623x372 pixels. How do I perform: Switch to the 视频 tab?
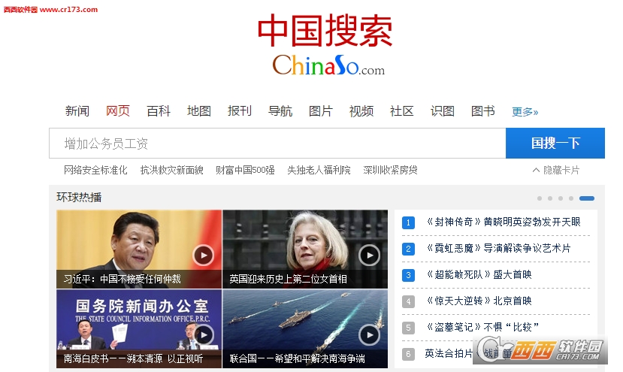pyautogui.click(x=361, y=111)
